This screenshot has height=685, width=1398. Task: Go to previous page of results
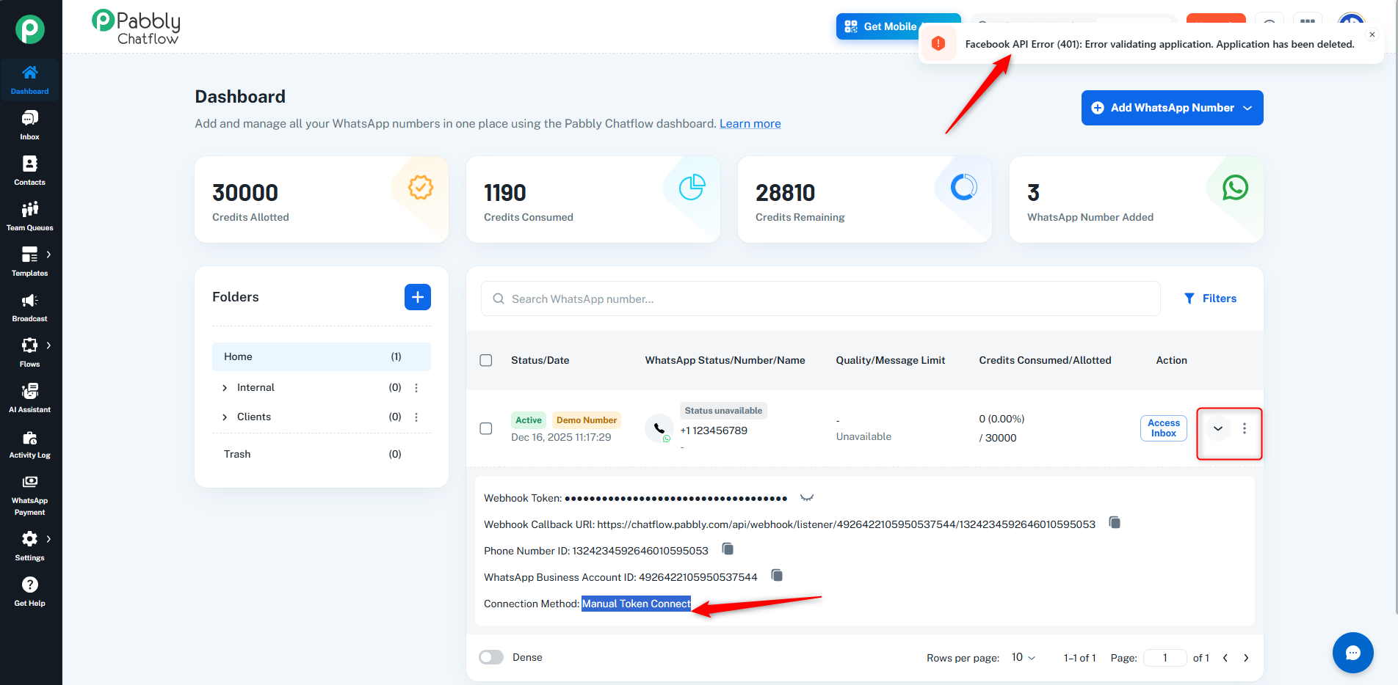click(x=1225, y=658)
